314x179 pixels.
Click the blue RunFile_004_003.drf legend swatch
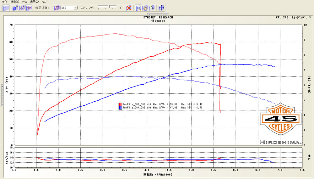[x=120, y=108]
